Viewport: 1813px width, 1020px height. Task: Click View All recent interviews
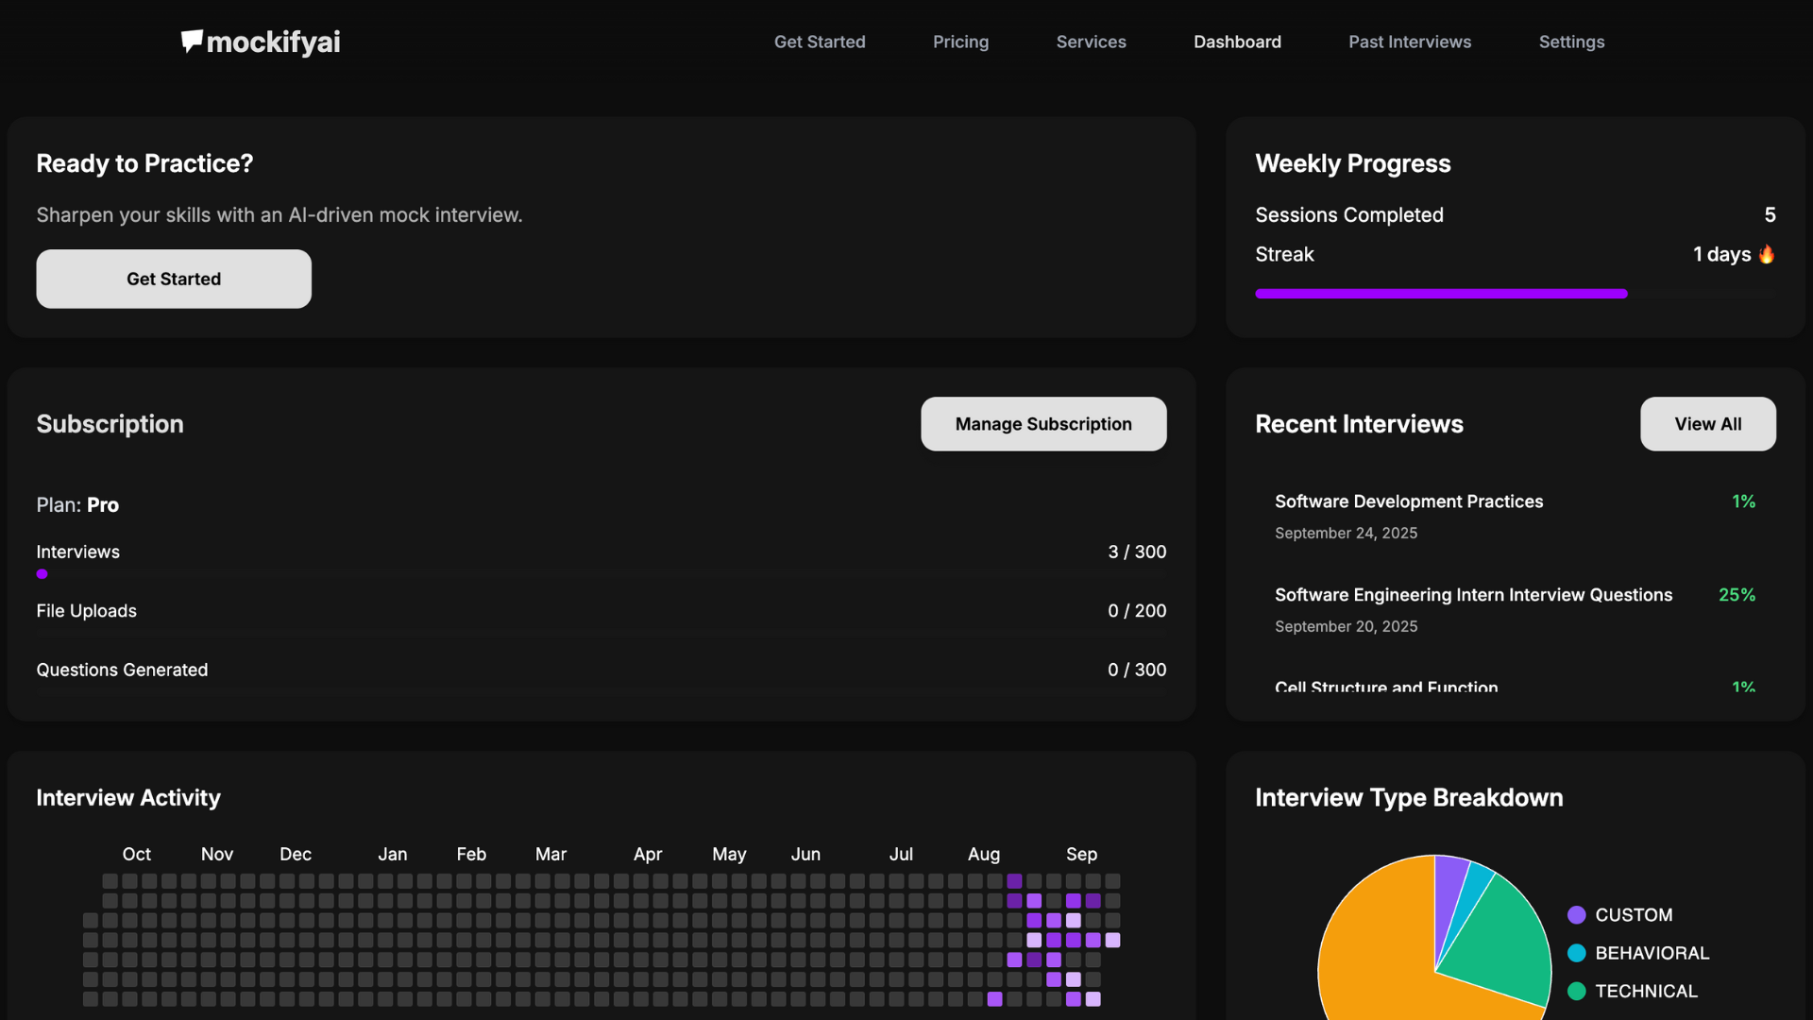pos(1707,424)
